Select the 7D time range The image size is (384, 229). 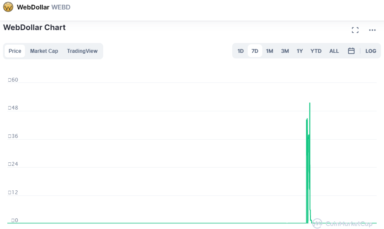tap(255, 51)
